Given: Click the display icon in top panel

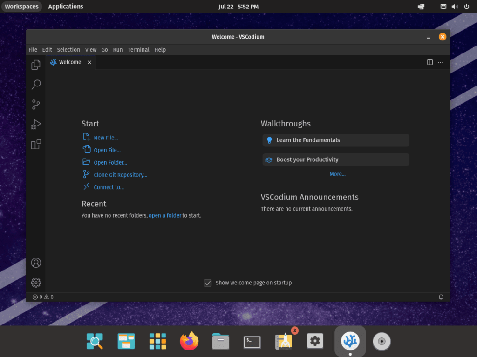Looking at the screenshot, I should click(421, 7).
